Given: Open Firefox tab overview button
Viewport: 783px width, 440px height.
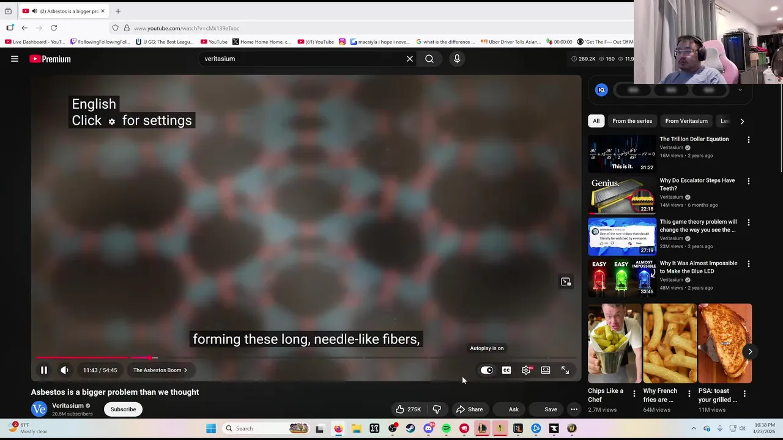Looking at the screenshot, I should [8, 11].
